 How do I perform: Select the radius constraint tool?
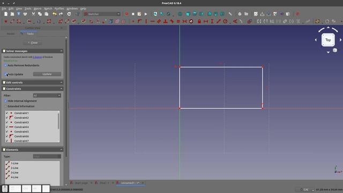(225, 21)
